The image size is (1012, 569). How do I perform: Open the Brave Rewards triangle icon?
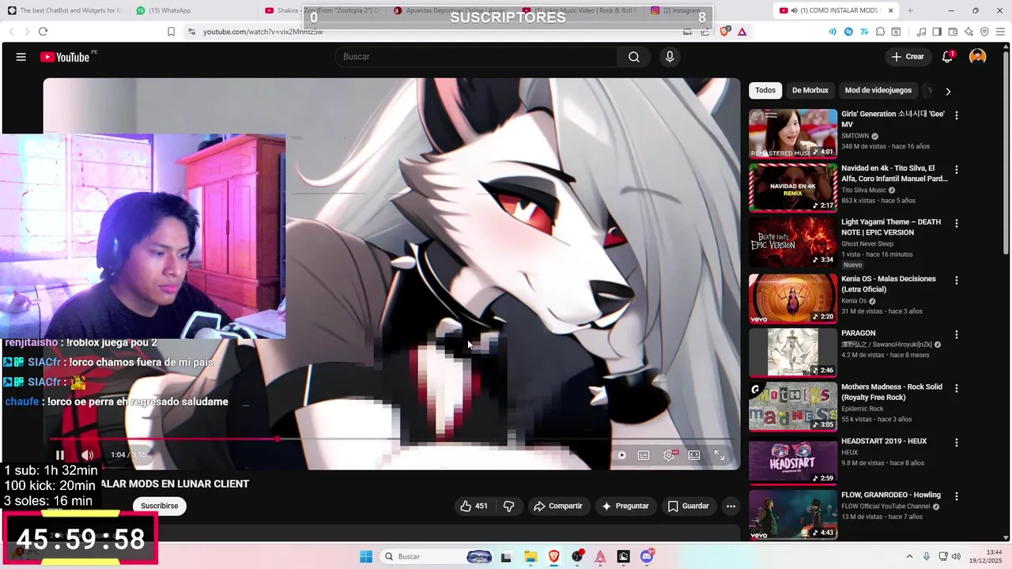[742, 32]
